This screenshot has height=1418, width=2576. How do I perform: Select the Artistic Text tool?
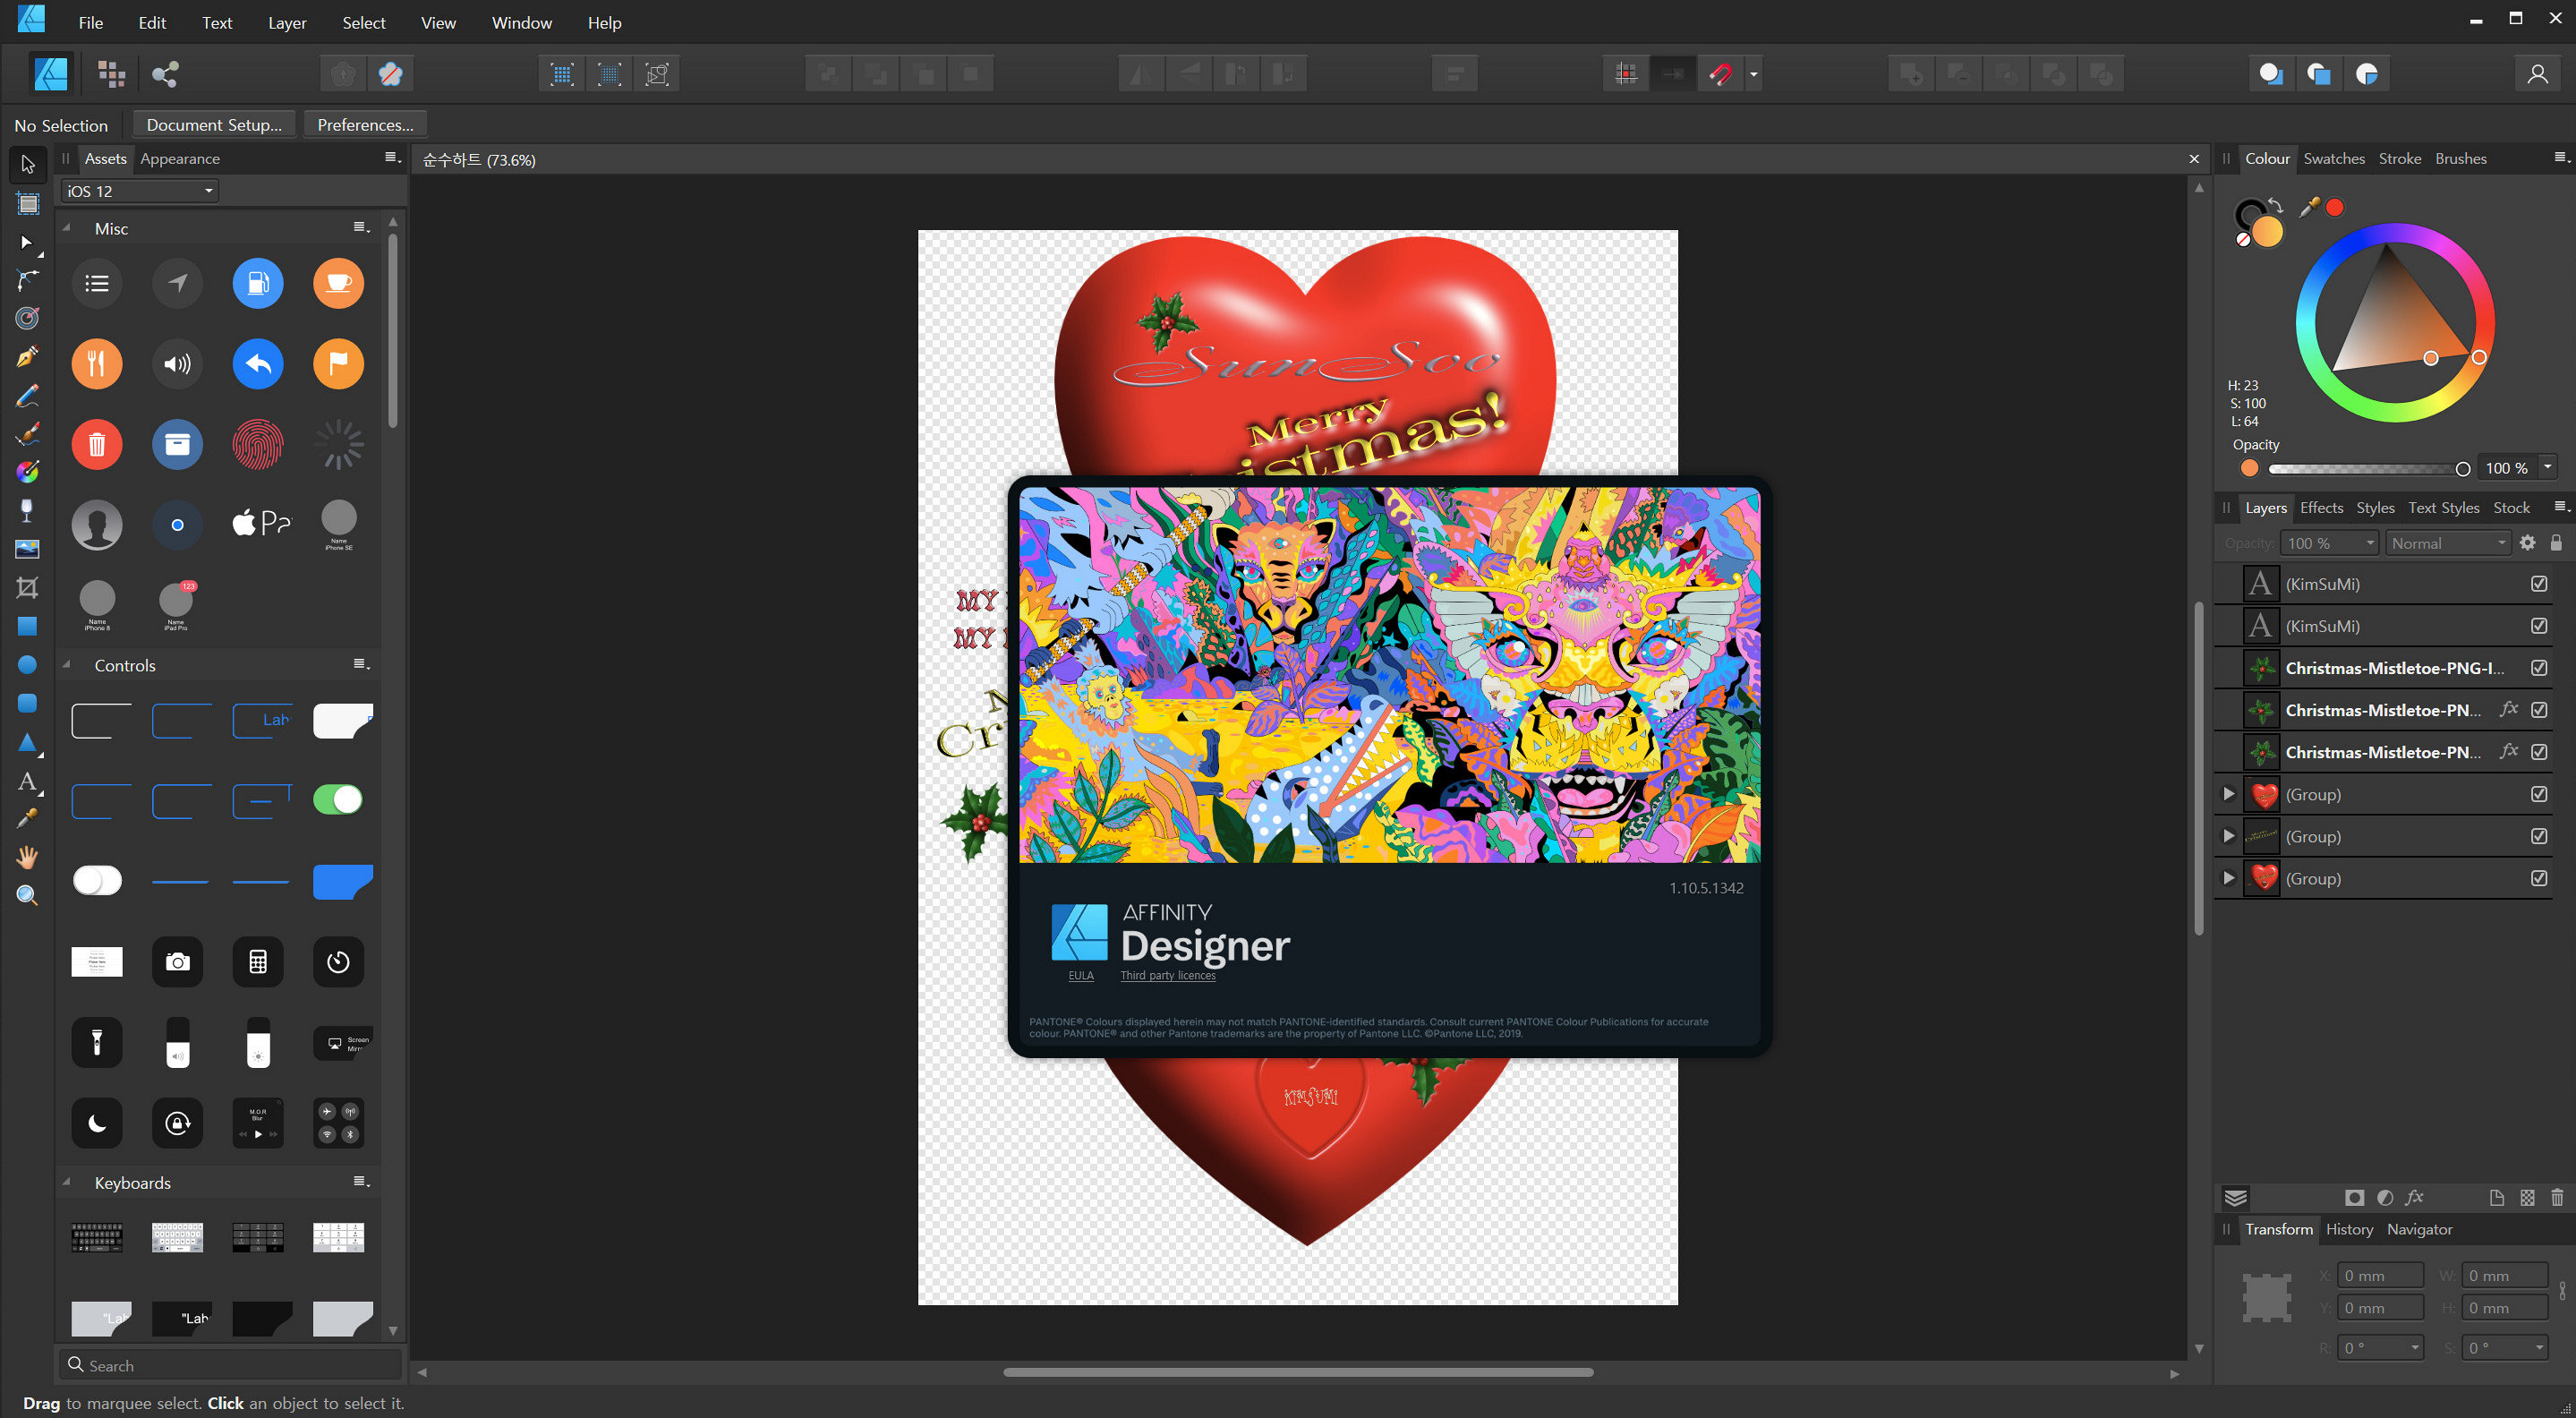click(x=27, y=781)
